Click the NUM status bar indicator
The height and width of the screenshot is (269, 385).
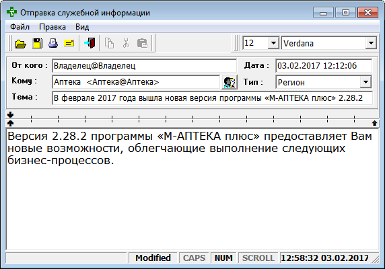[x=223, y=258]
